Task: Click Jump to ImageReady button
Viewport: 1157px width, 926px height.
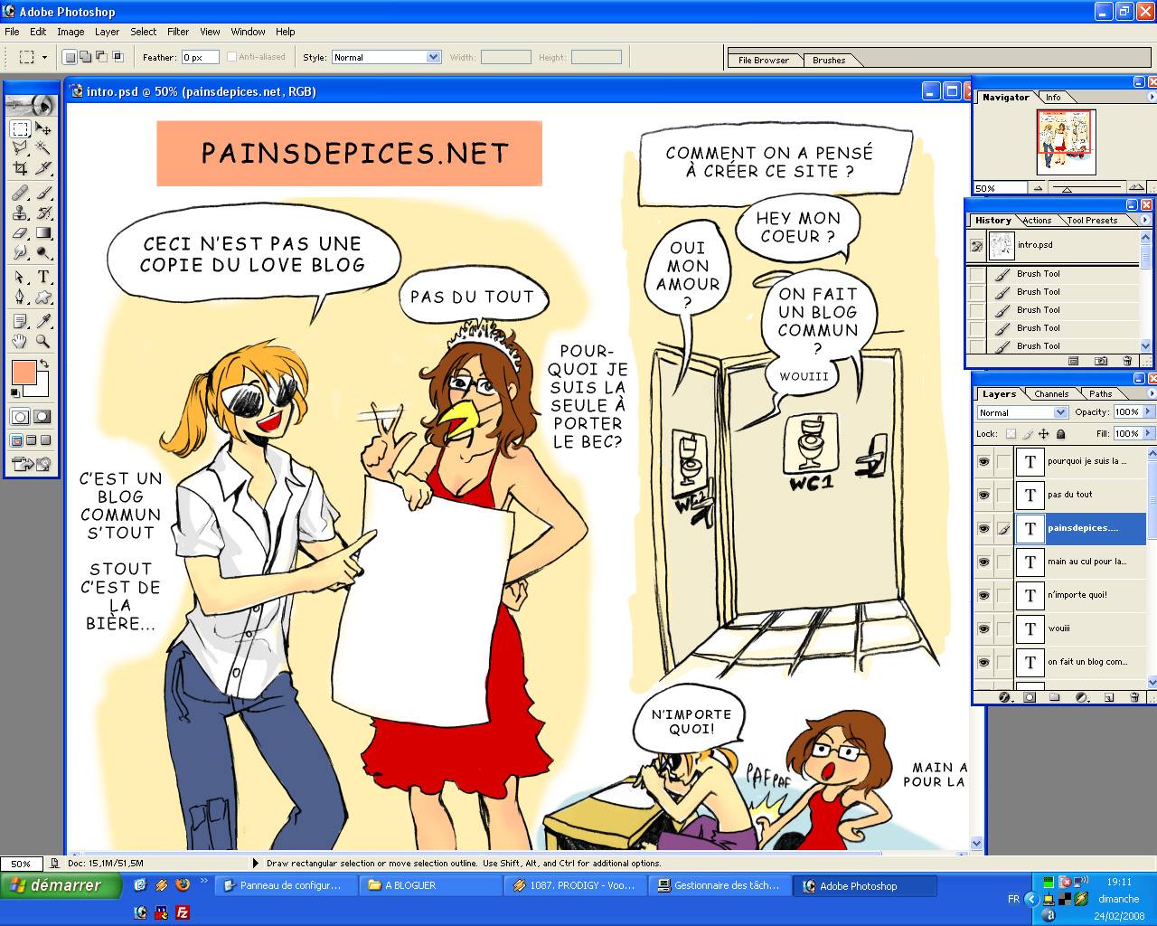Action: point(32,464)
